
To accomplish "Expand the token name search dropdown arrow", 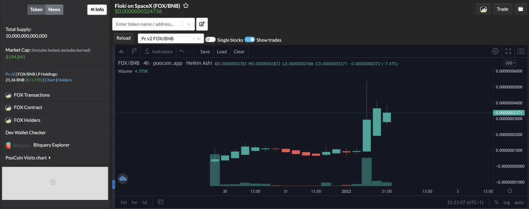I will 189,24.
